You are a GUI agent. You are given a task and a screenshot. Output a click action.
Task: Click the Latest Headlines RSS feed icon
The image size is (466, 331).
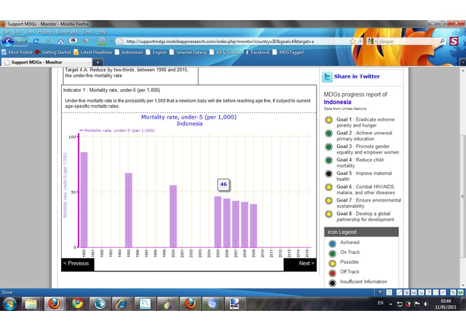pyautogui.click(x=76, y=52)
